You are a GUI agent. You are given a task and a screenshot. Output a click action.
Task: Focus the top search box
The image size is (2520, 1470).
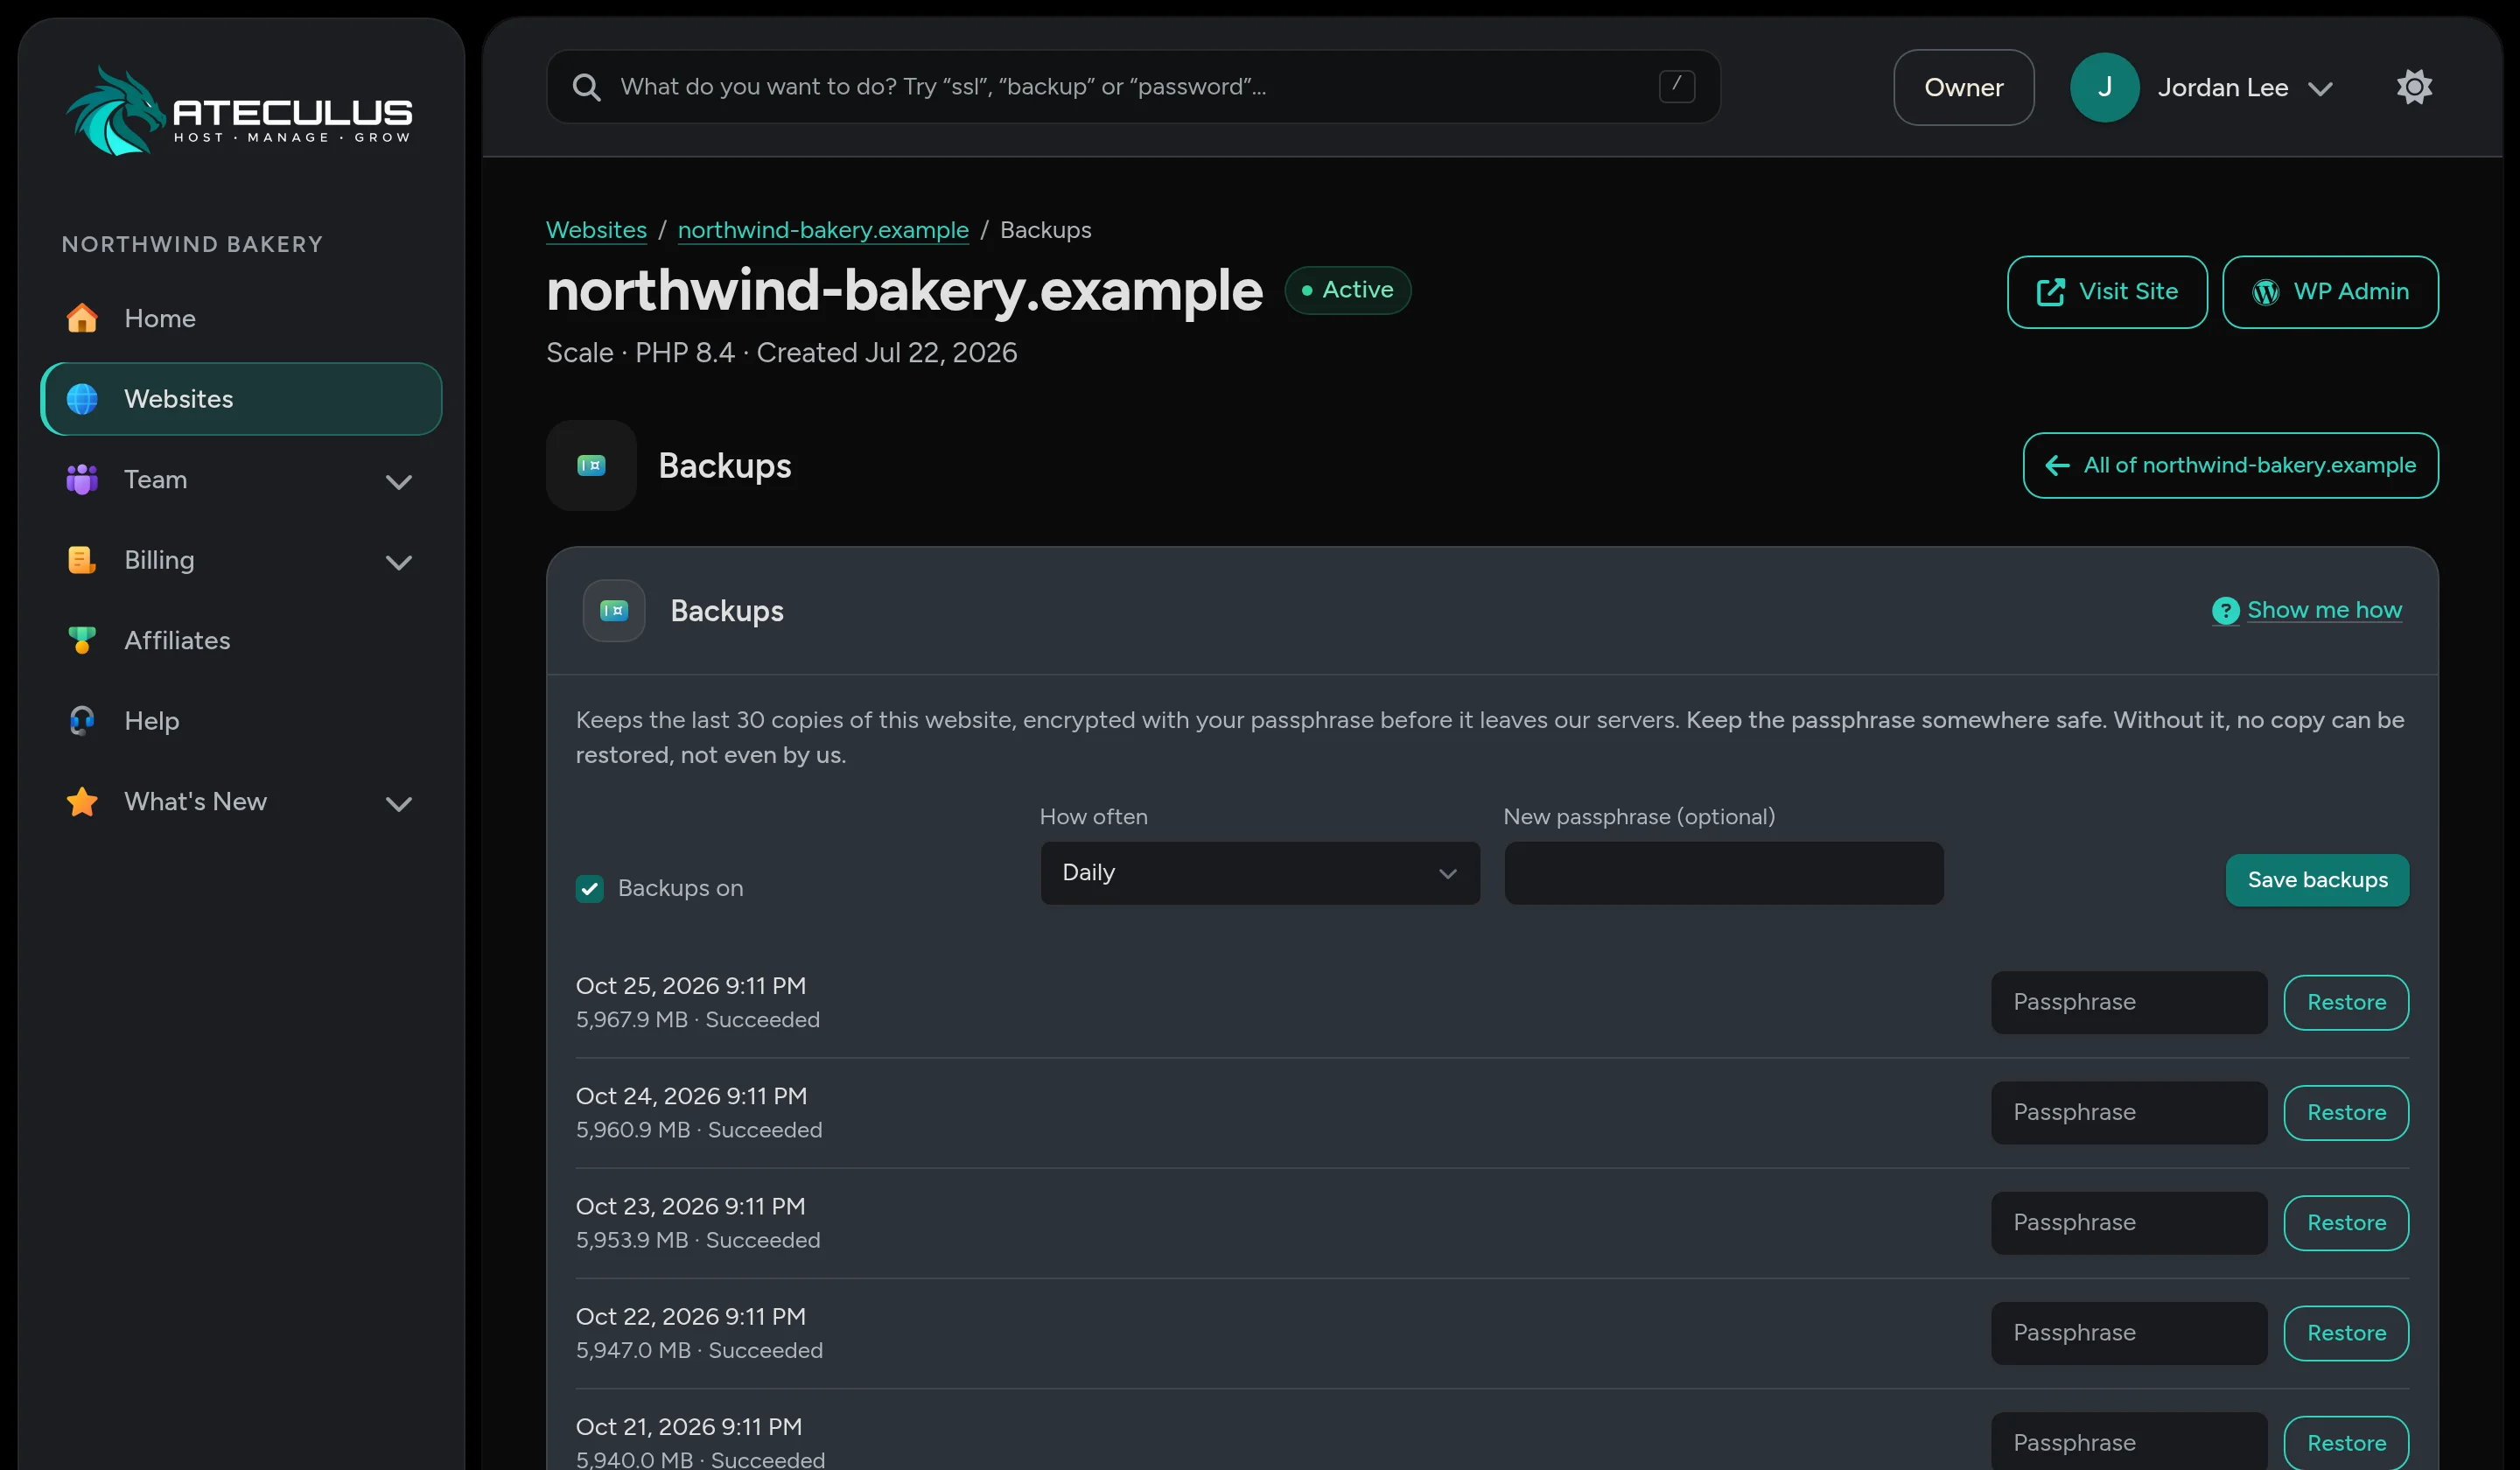click(1133, 87)
